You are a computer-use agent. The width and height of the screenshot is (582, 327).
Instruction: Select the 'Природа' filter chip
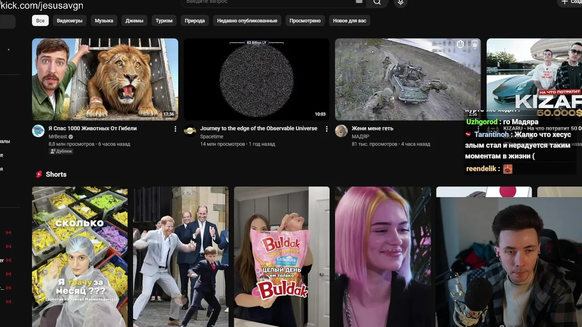(195, 20)
